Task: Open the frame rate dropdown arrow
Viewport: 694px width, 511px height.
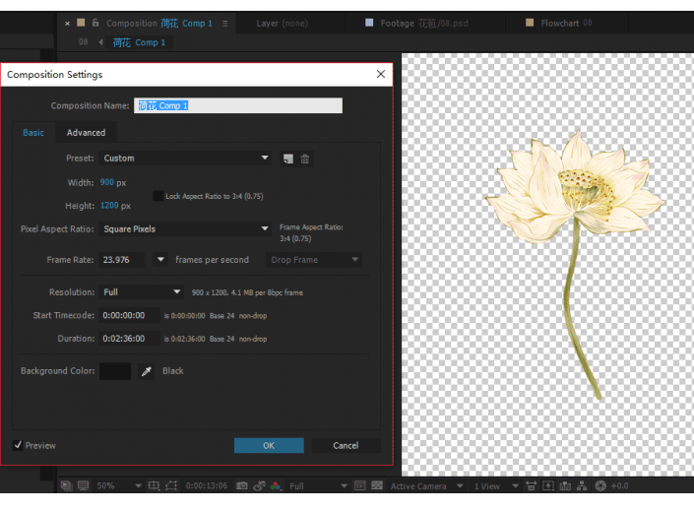Action: pyautogui.click(x=160, y=260)
